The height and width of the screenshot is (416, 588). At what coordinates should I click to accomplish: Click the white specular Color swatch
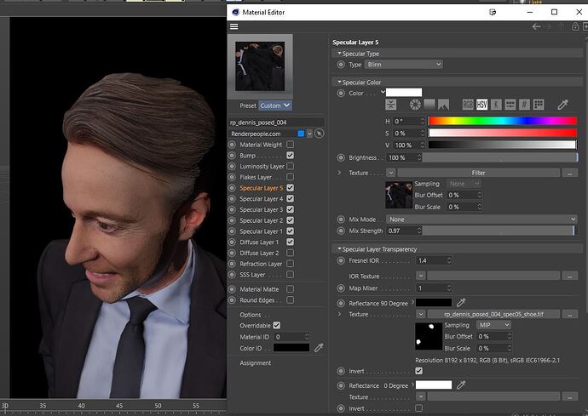404,93
